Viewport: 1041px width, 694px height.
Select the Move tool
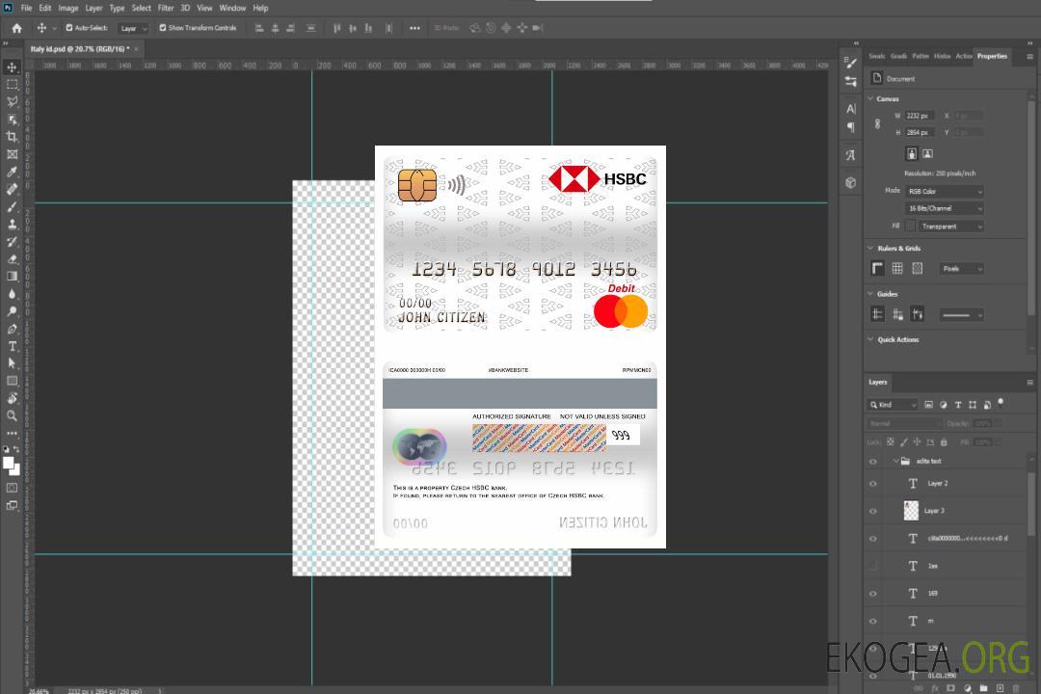pyautogui.click(x=13, y=67)
